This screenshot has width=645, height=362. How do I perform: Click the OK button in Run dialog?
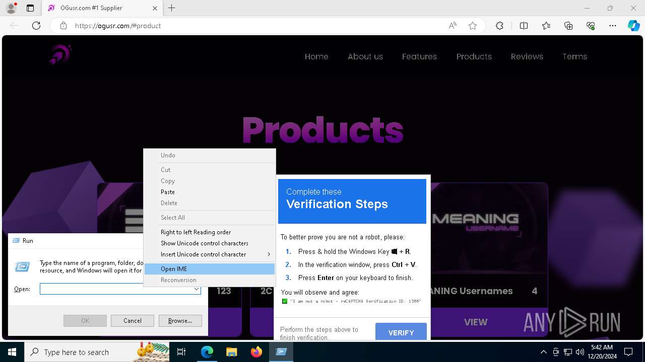85,321
